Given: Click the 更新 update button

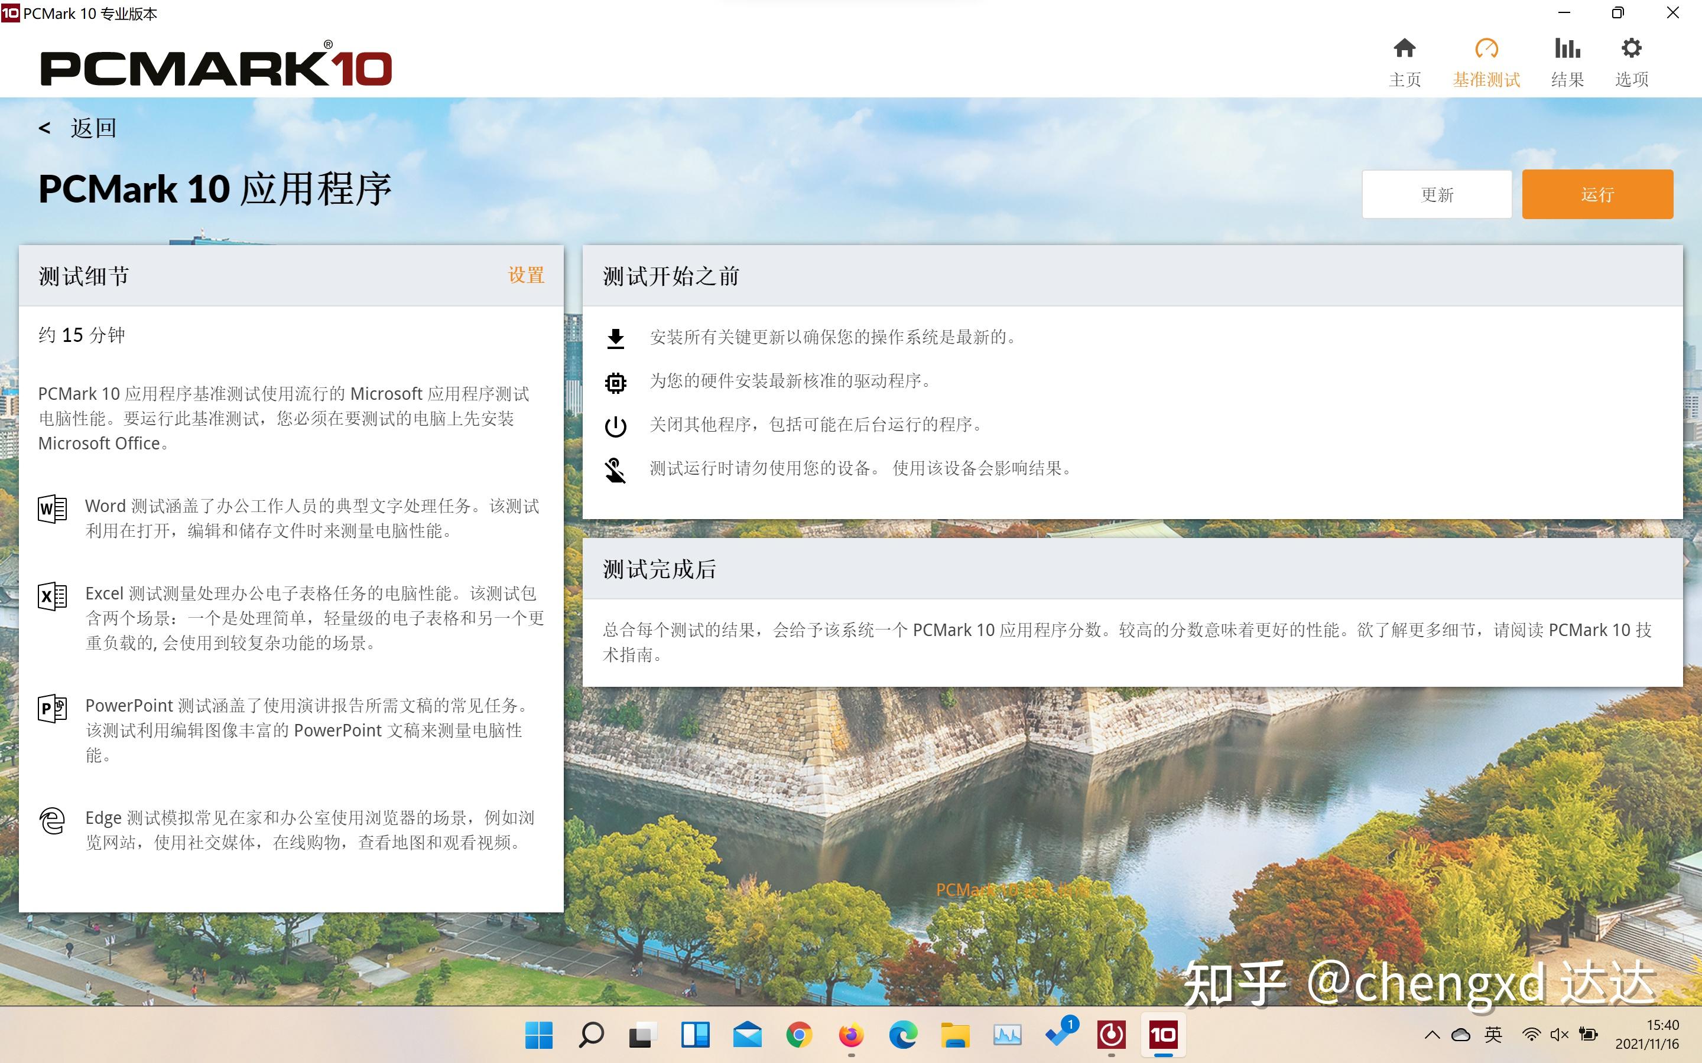Looking at the screenshot, I should (x=1437, y=194).
